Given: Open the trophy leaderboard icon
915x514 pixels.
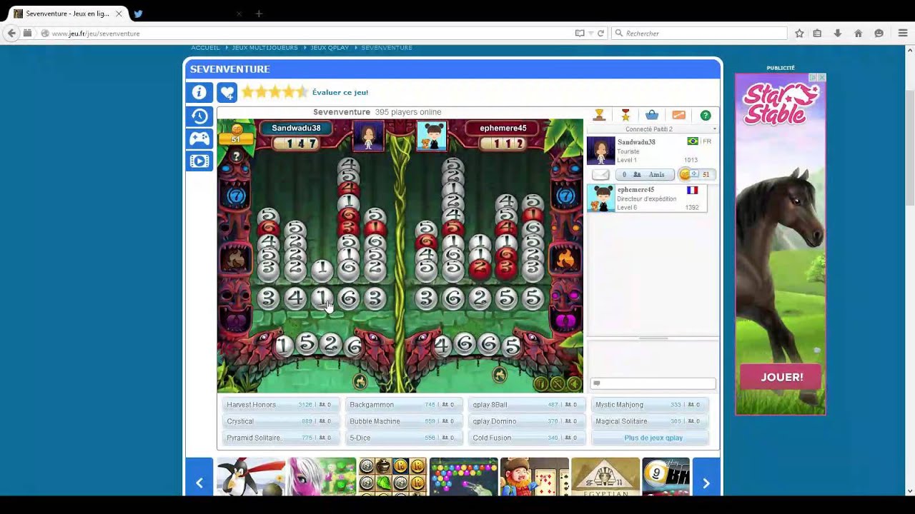Looking at the screenshot, I should (x=599, y=115).
